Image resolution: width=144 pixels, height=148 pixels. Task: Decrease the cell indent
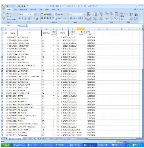(x=50, y=18)
